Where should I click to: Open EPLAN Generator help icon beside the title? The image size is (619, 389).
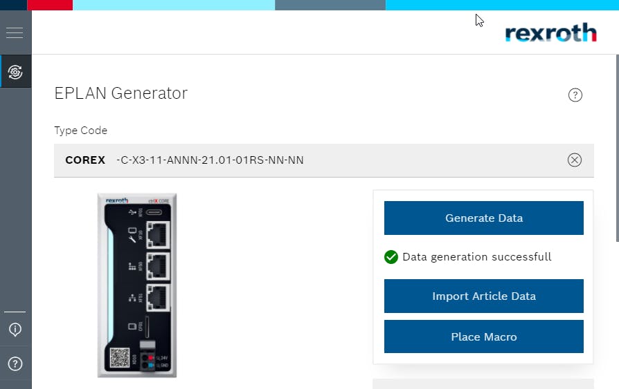(575, 95)
